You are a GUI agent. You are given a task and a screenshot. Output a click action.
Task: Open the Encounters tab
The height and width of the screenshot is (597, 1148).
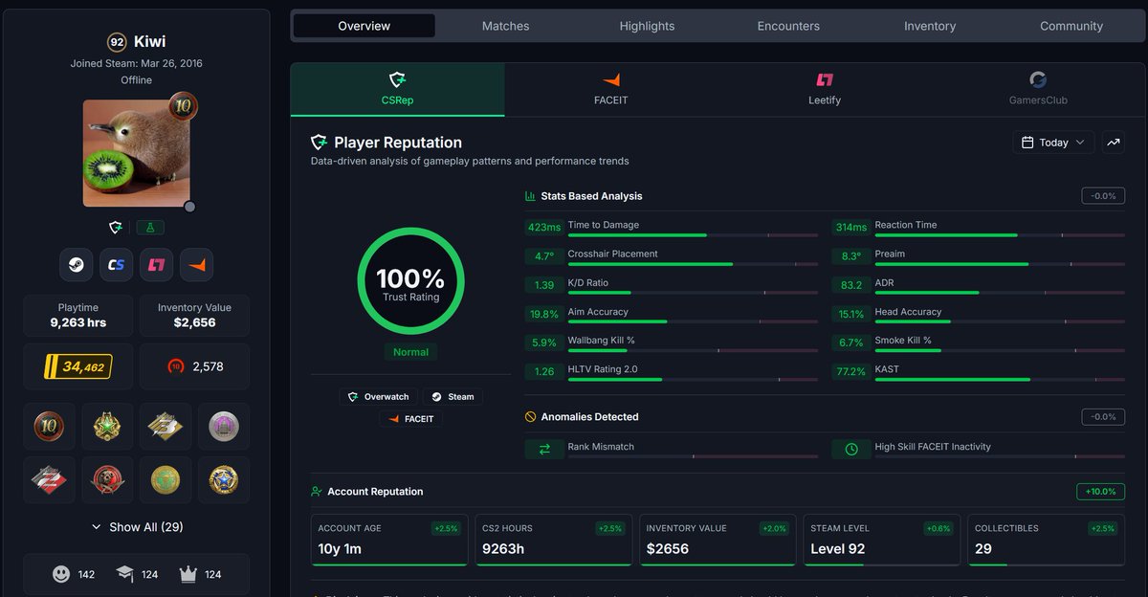788,26
